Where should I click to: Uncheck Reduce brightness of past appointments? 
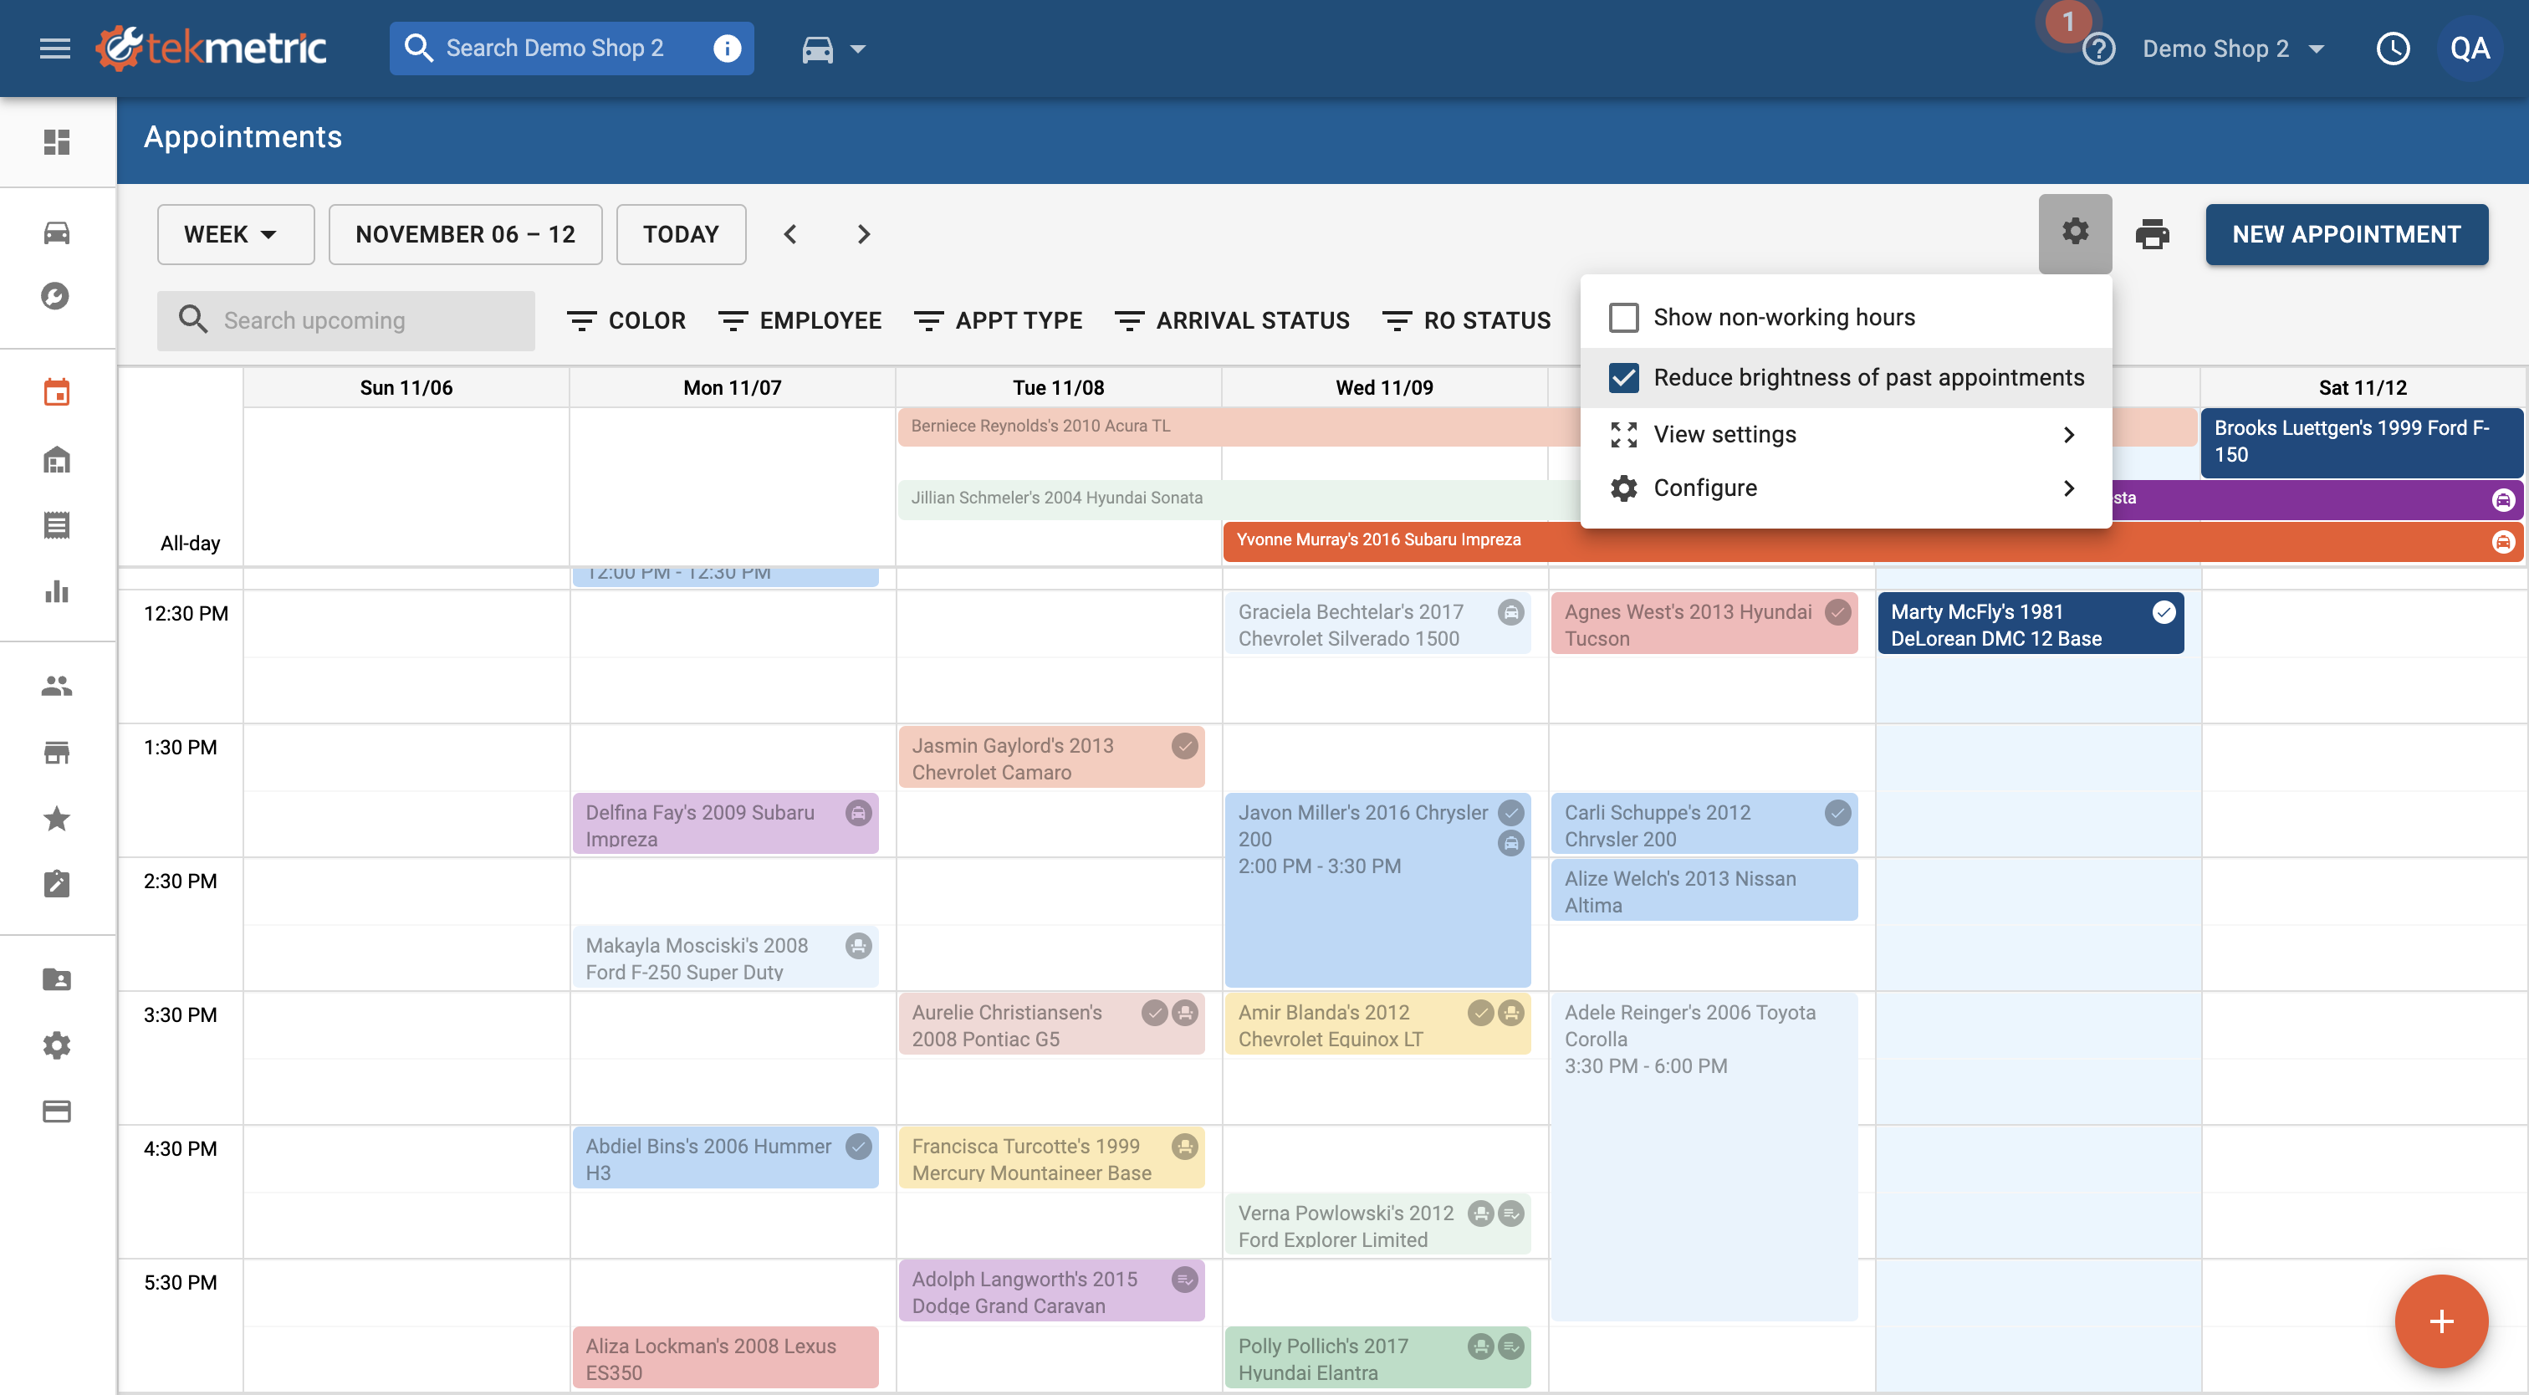point(1624,378)
